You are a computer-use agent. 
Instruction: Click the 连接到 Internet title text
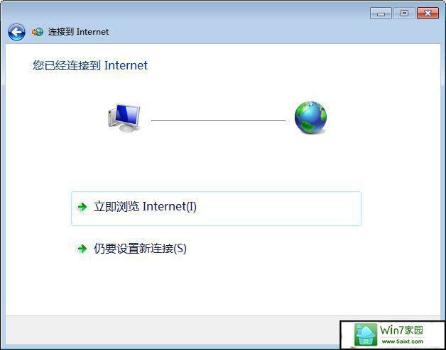click(x=78, y=32)
